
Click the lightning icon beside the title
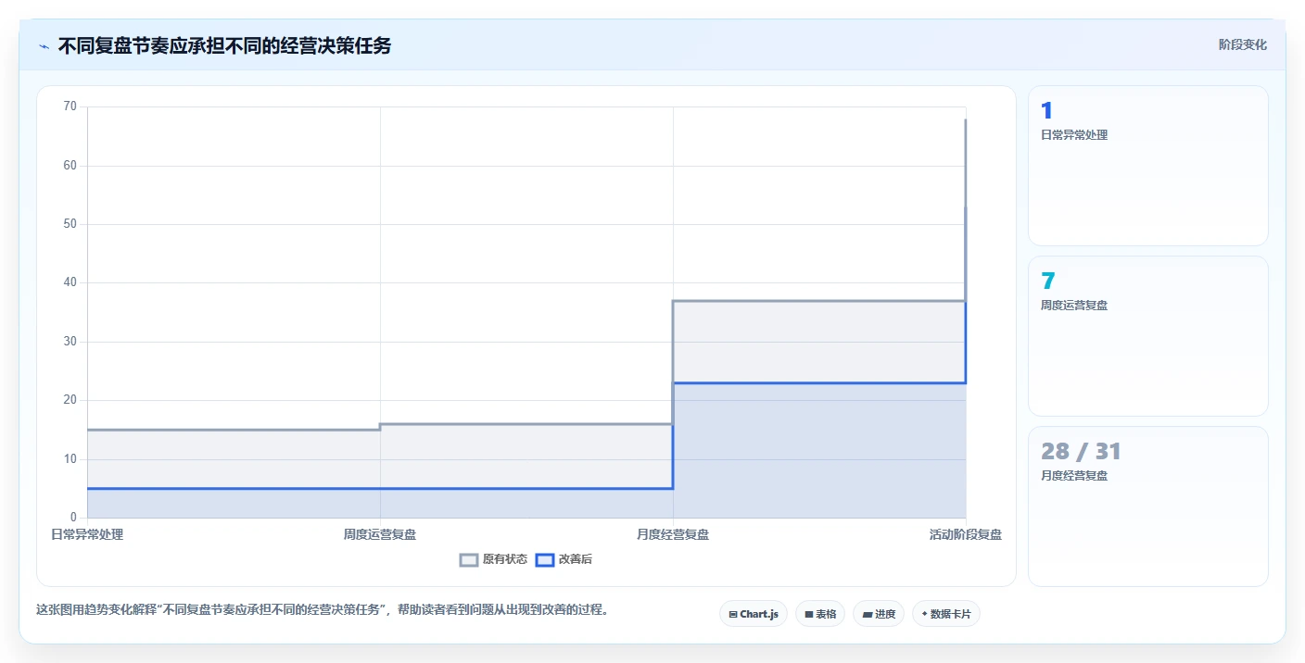[x=44, y=46]
